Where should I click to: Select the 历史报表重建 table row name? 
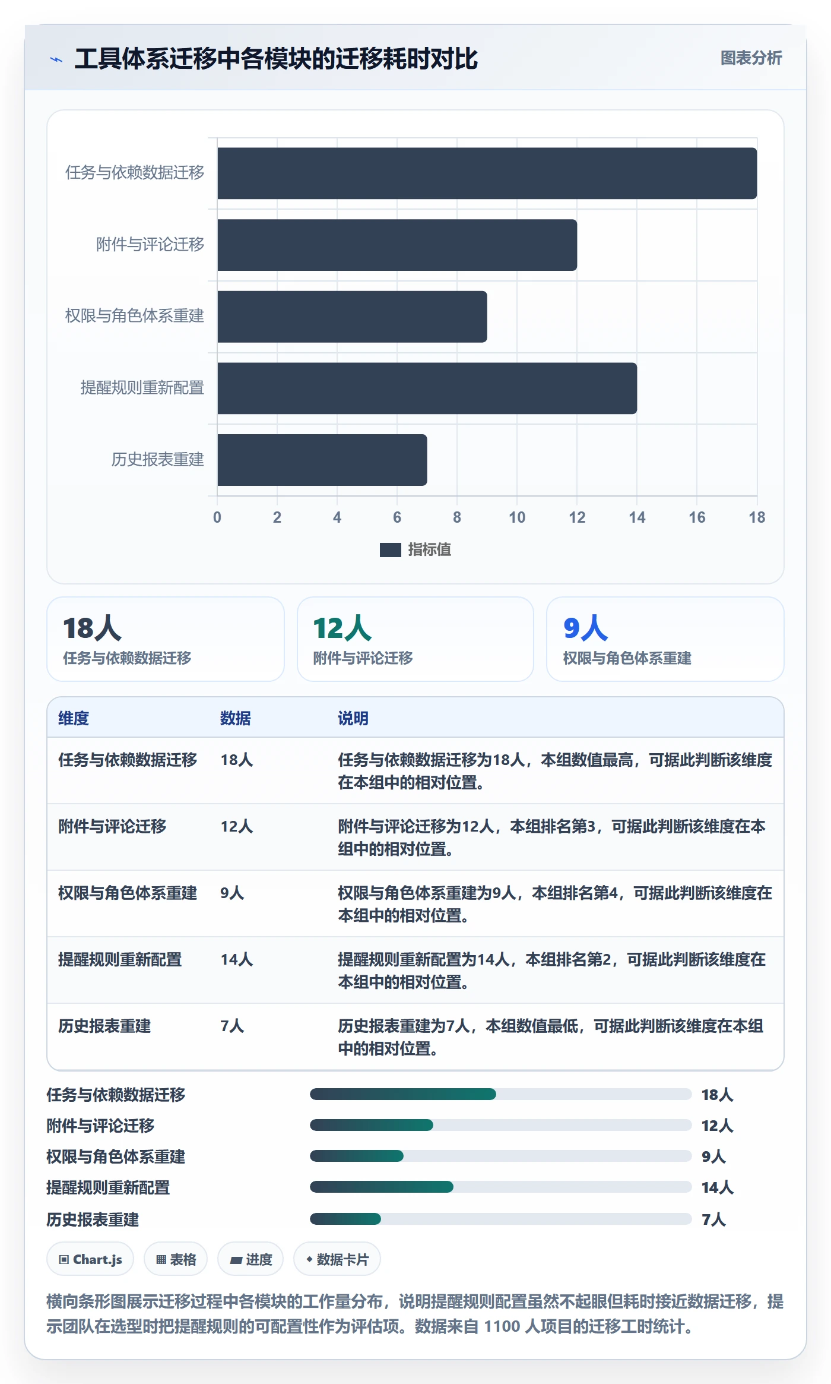104,1026
